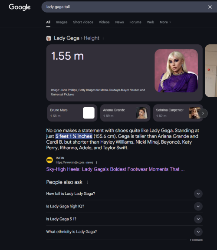This screenshot has width=217, height=250.
Task: Select the Bruno Mars 1.65 m card
Action: click(72, 113)
